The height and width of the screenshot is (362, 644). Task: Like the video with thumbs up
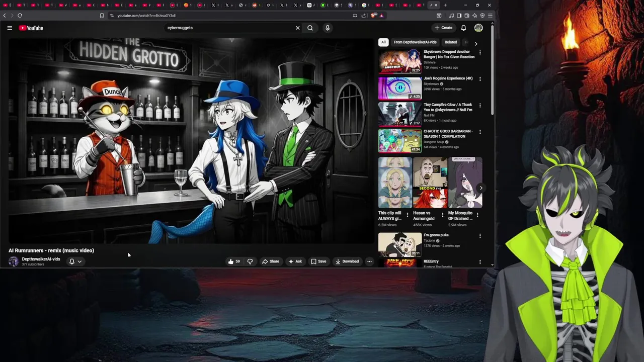(x=233, y=261)
